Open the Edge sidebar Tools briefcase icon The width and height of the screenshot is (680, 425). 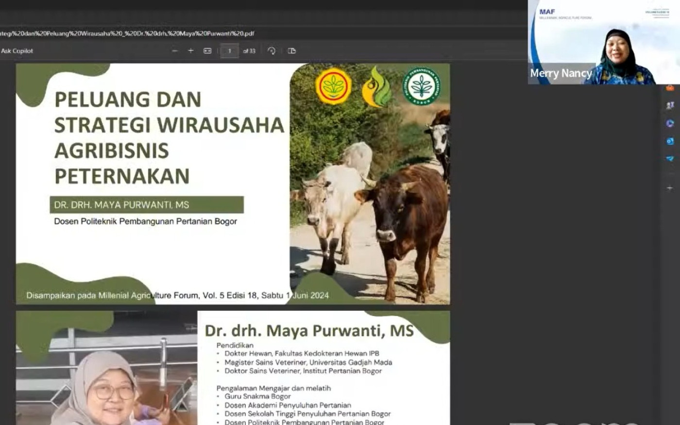670,88
